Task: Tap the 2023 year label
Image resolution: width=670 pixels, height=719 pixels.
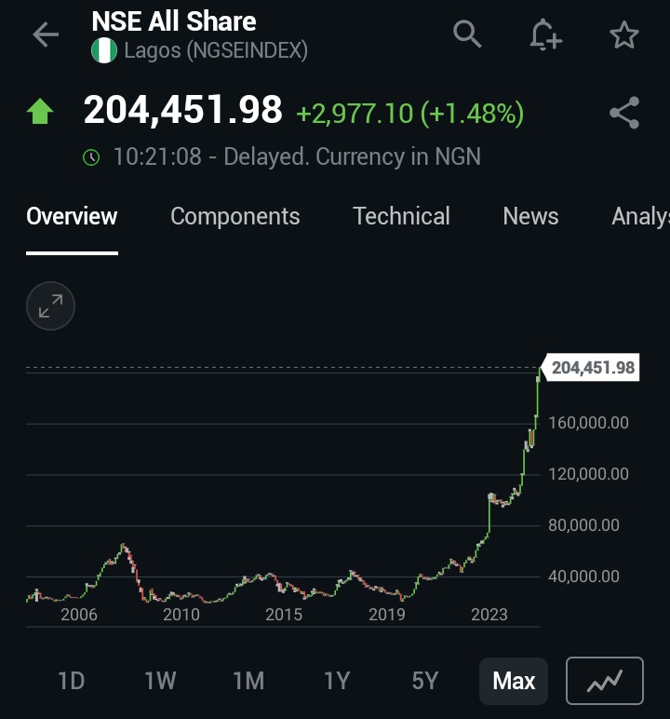Action: pos(489,615)
